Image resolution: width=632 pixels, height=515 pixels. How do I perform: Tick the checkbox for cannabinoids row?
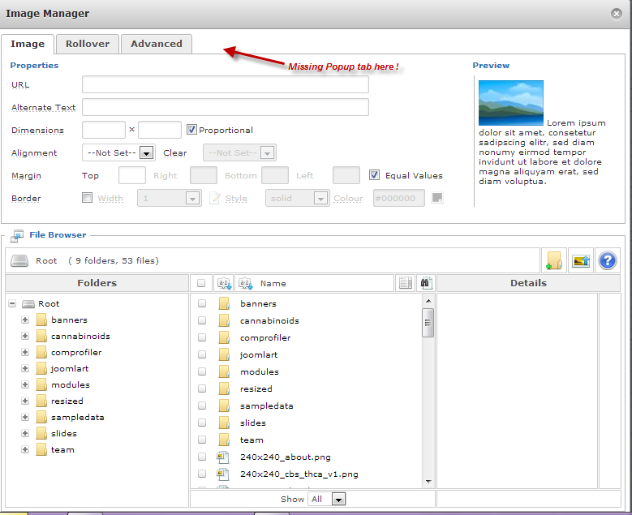point(202,320)
